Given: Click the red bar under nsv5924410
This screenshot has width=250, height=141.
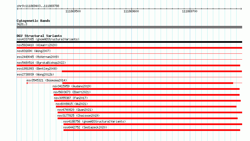Looking at the screenshot, I should pos(129,48).
